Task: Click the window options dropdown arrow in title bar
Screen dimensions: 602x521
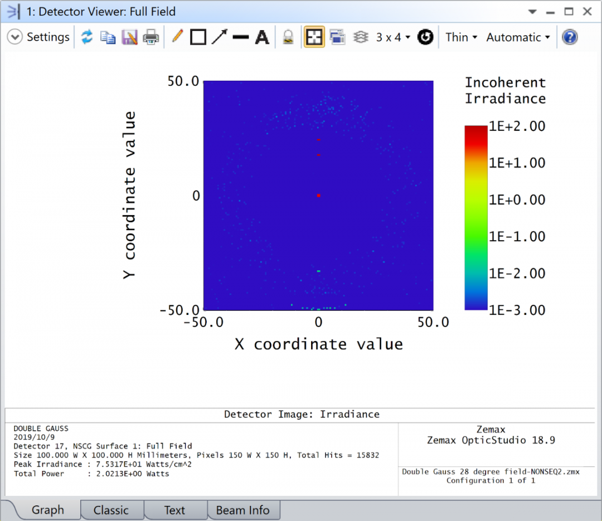Action: pyautogui.click(x=532, y=12)
